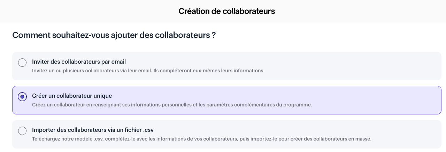
Task: Click the 'Invitez un ou plusieurs collaborateurs' description
Action: [x=148, y=71]
